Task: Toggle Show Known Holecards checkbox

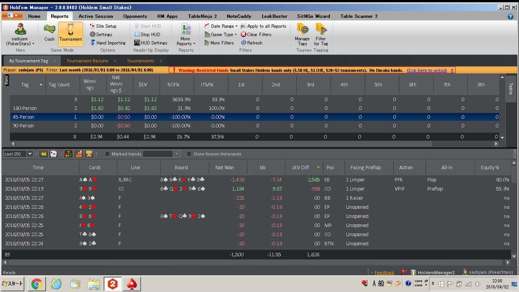Action: pos(189,154)
